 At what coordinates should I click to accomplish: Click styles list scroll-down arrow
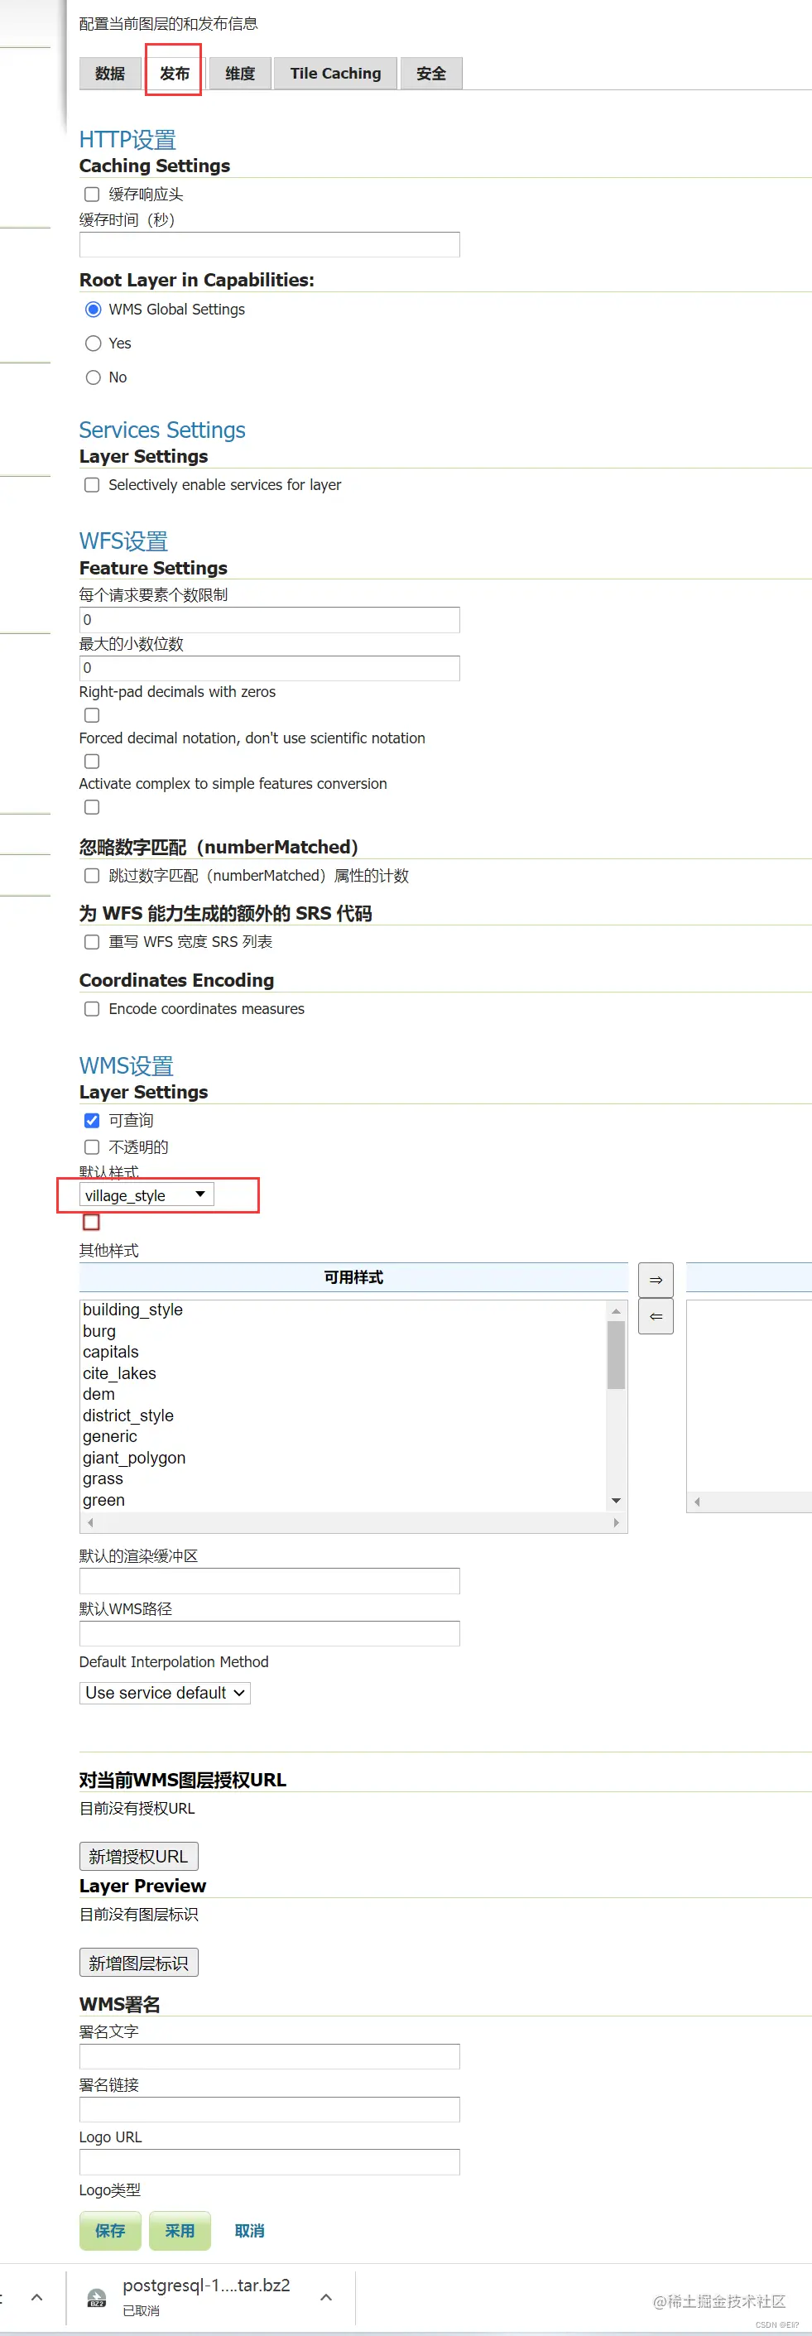coord(616,1502)
